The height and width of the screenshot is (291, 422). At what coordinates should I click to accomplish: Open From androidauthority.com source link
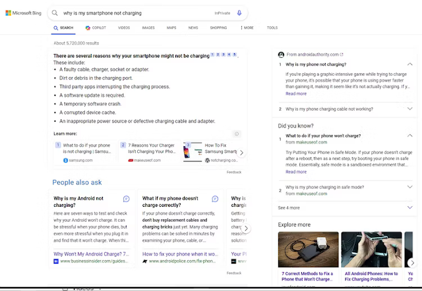click(x=315, y=55)
